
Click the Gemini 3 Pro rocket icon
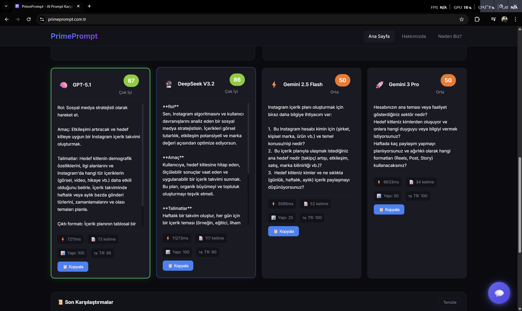(x=380, y=84)
